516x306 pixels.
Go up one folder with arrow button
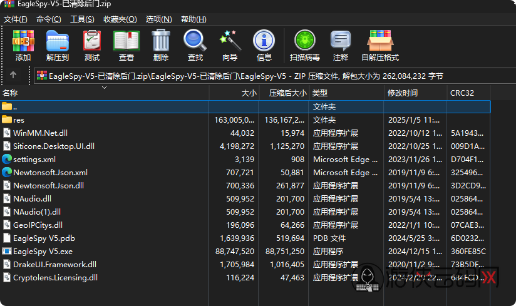click(x=13, y=76)
